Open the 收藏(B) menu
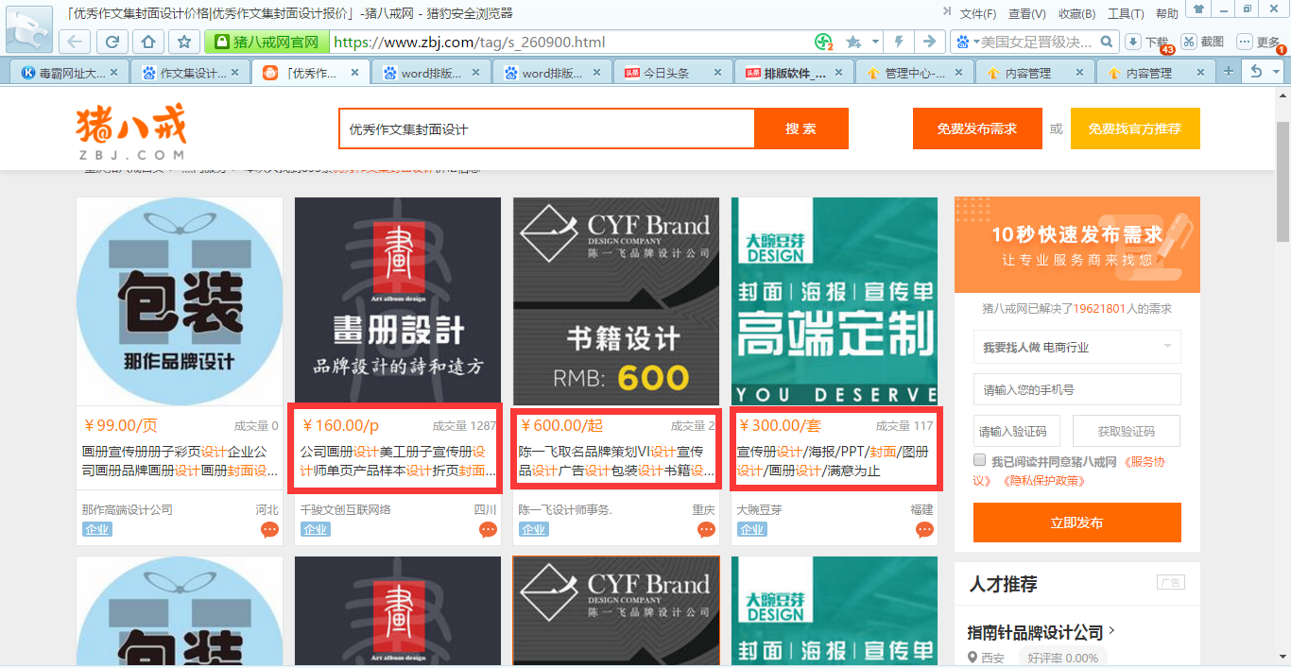Viewport: 1291px width, 668px height. pyautogui.click(x=1076, y=14)
